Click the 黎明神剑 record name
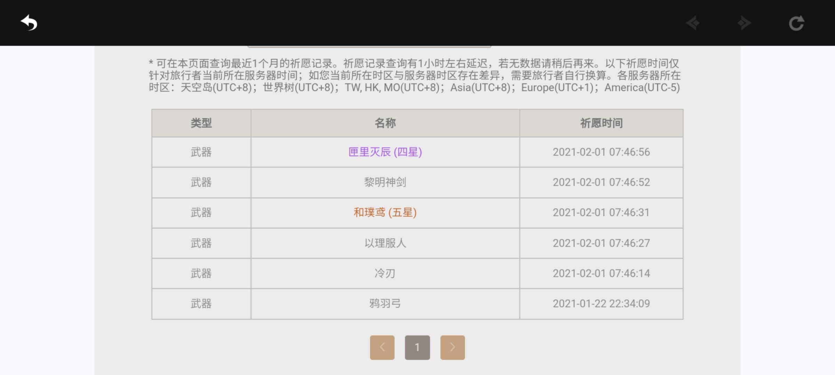Image resolution: width=835 pixels, height=375 pixels. pos(385,182)
